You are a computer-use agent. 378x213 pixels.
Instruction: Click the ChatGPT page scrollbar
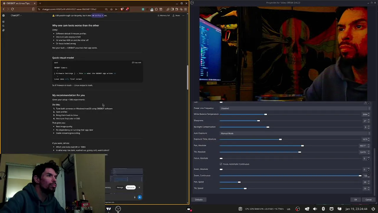pos(188,77)
